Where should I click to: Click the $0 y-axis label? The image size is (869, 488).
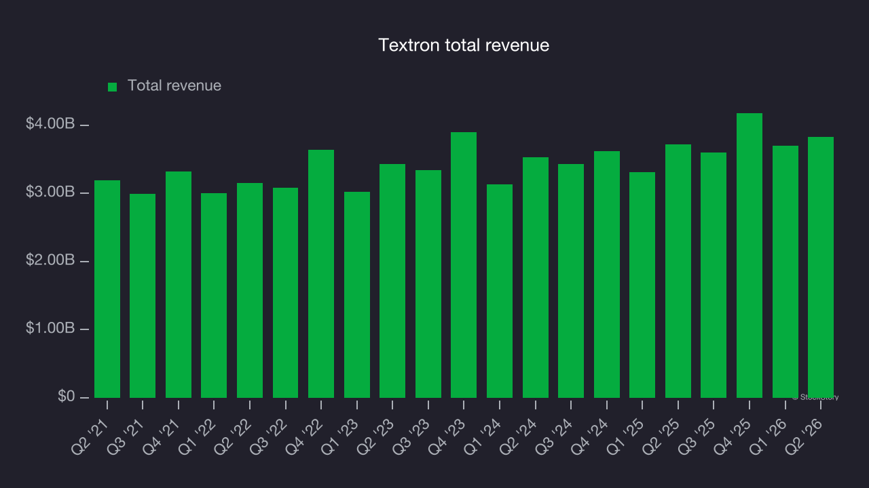tap(67, 396)
